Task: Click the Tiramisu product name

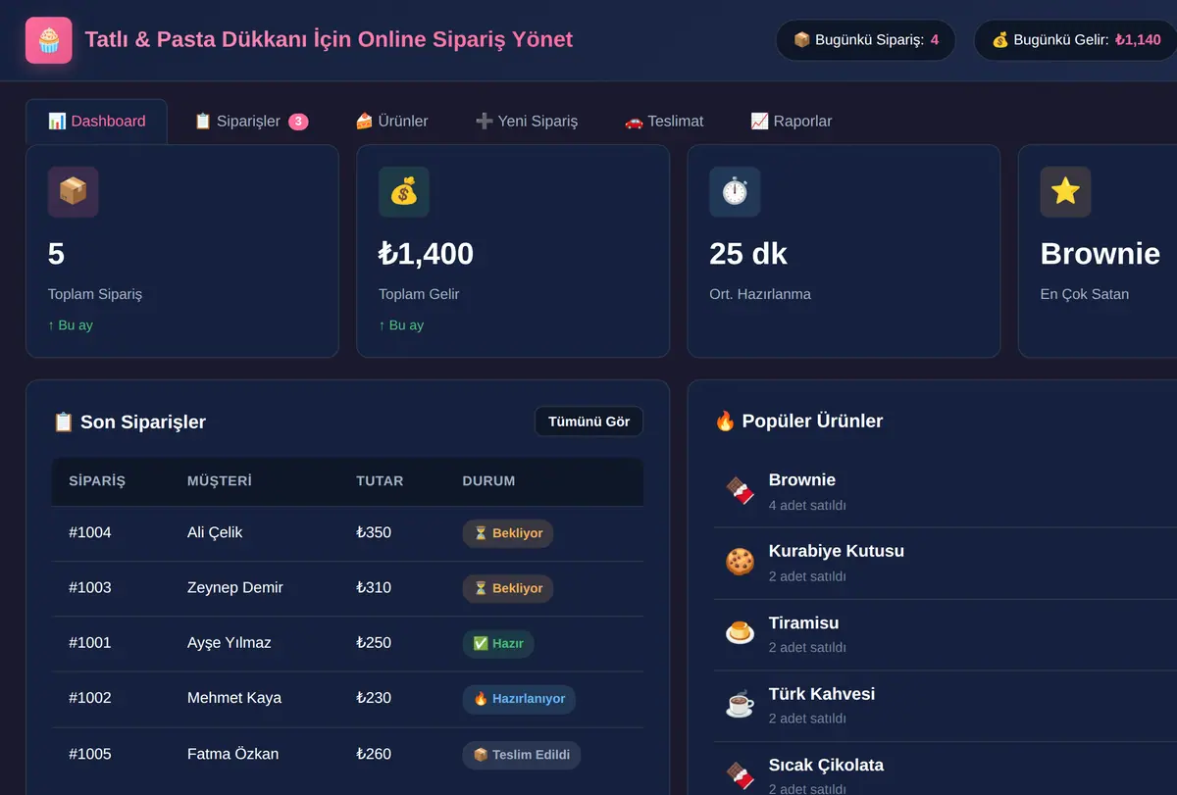Action: (804, 622)
